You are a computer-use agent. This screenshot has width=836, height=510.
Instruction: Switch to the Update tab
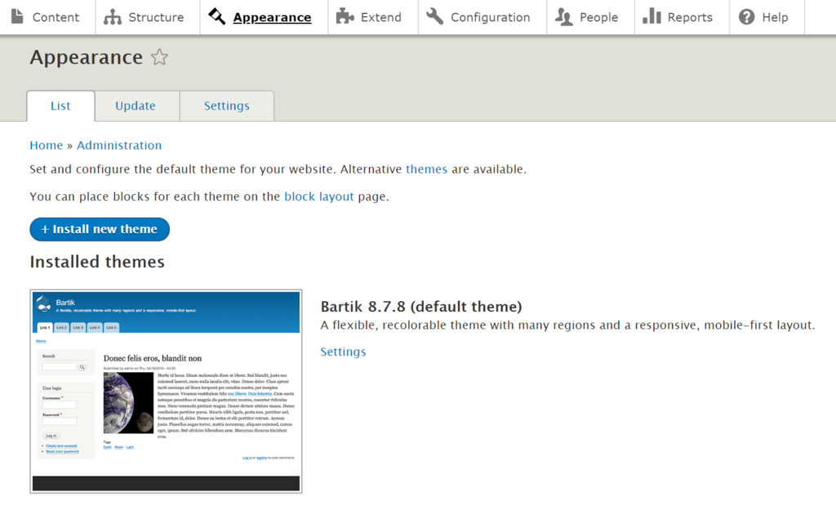tap(136, 106)
